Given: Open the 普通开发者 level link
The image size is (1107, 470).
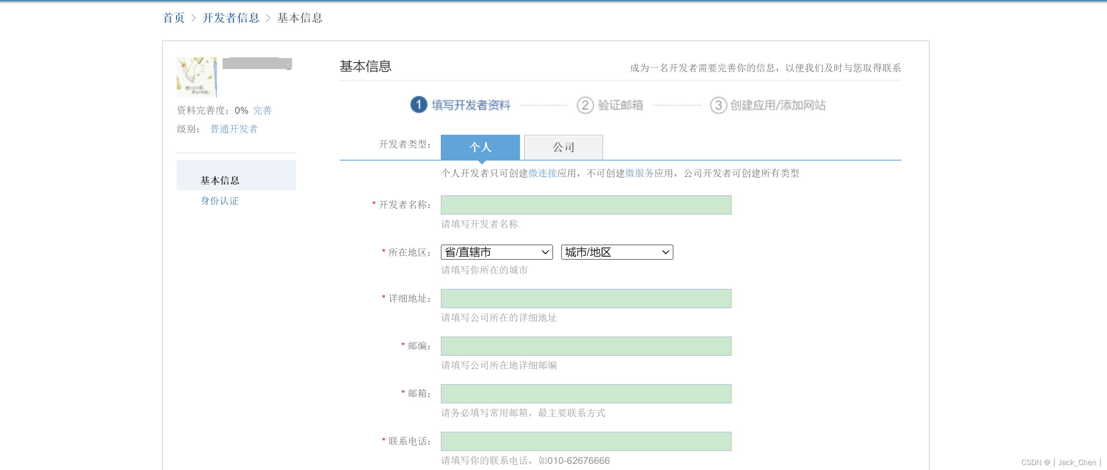Looking at the screenshot, I should pos(234,129).
